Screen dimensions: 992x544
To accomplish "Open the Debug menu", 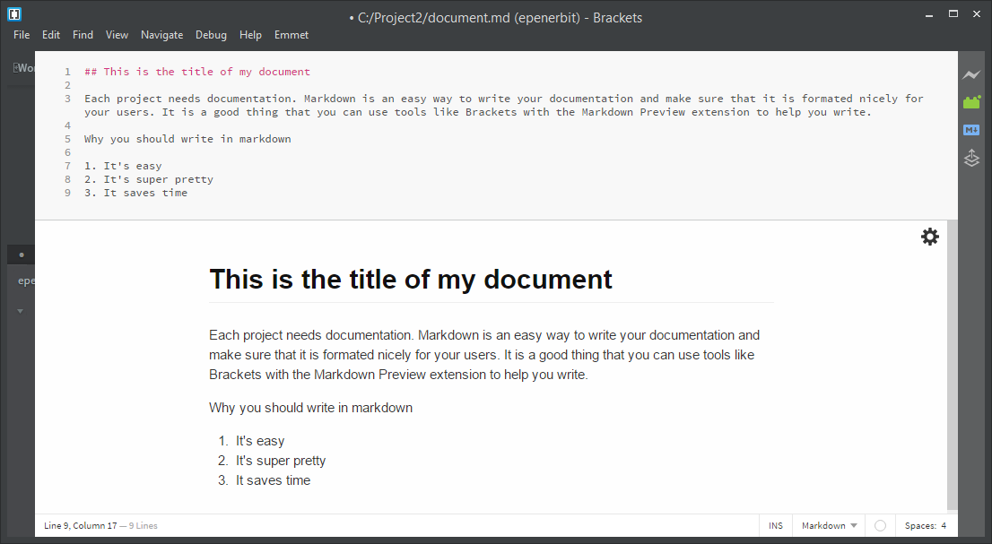I will coord(211,34).
